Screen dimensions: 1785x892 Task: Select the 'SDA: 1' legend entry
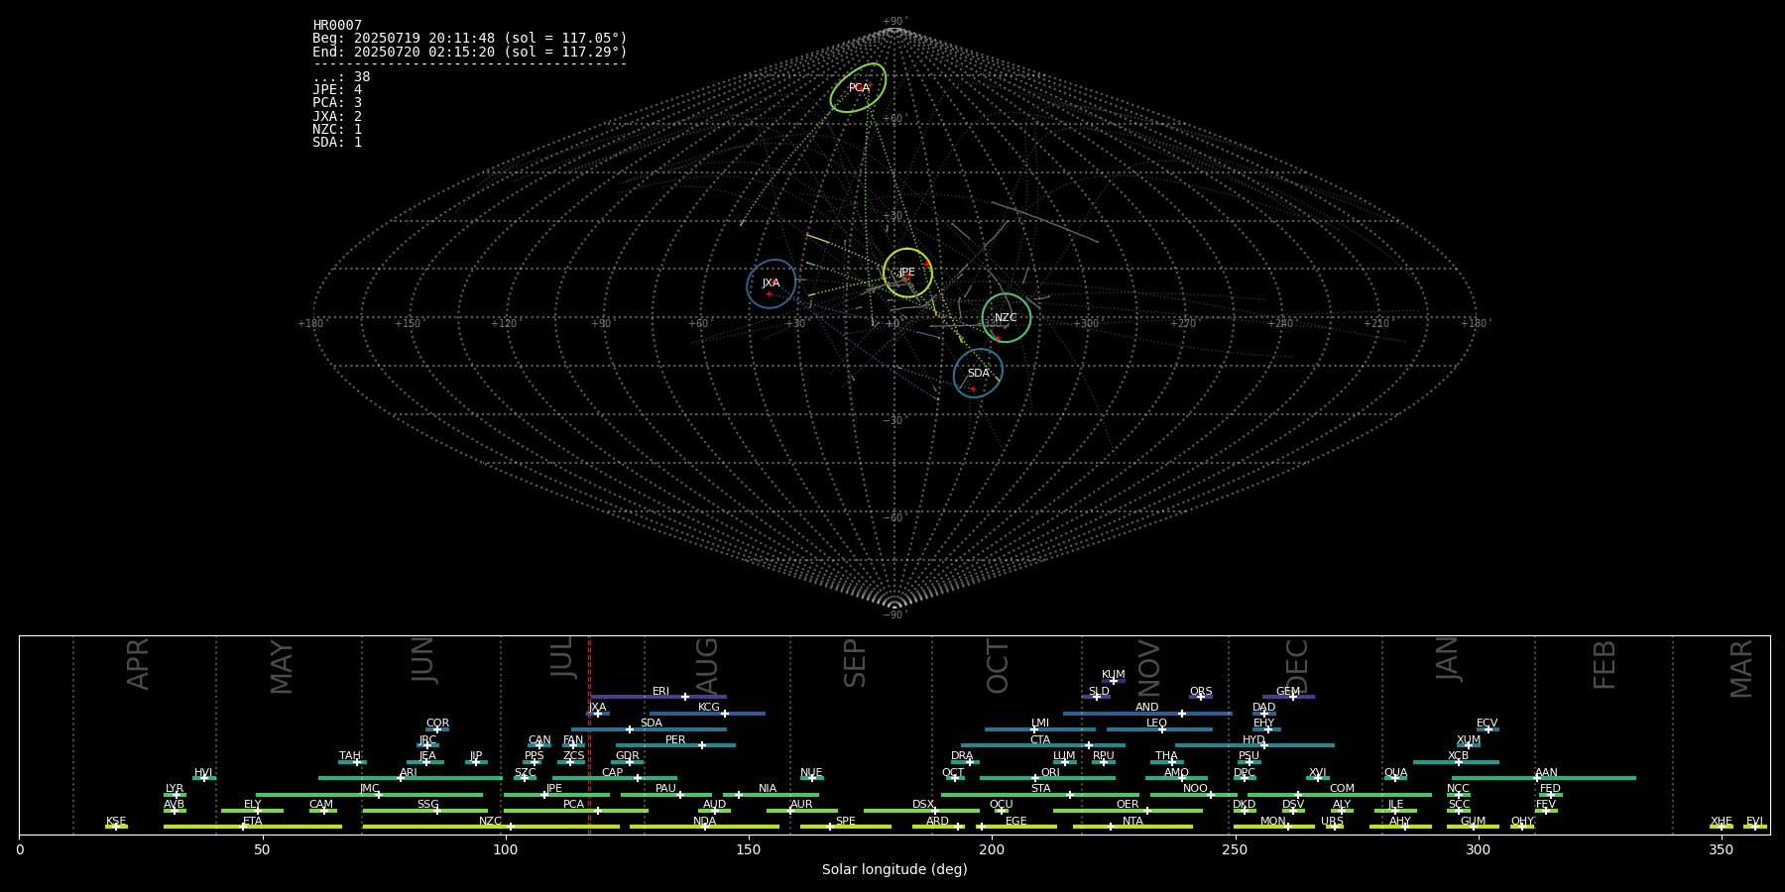point(337,143)
